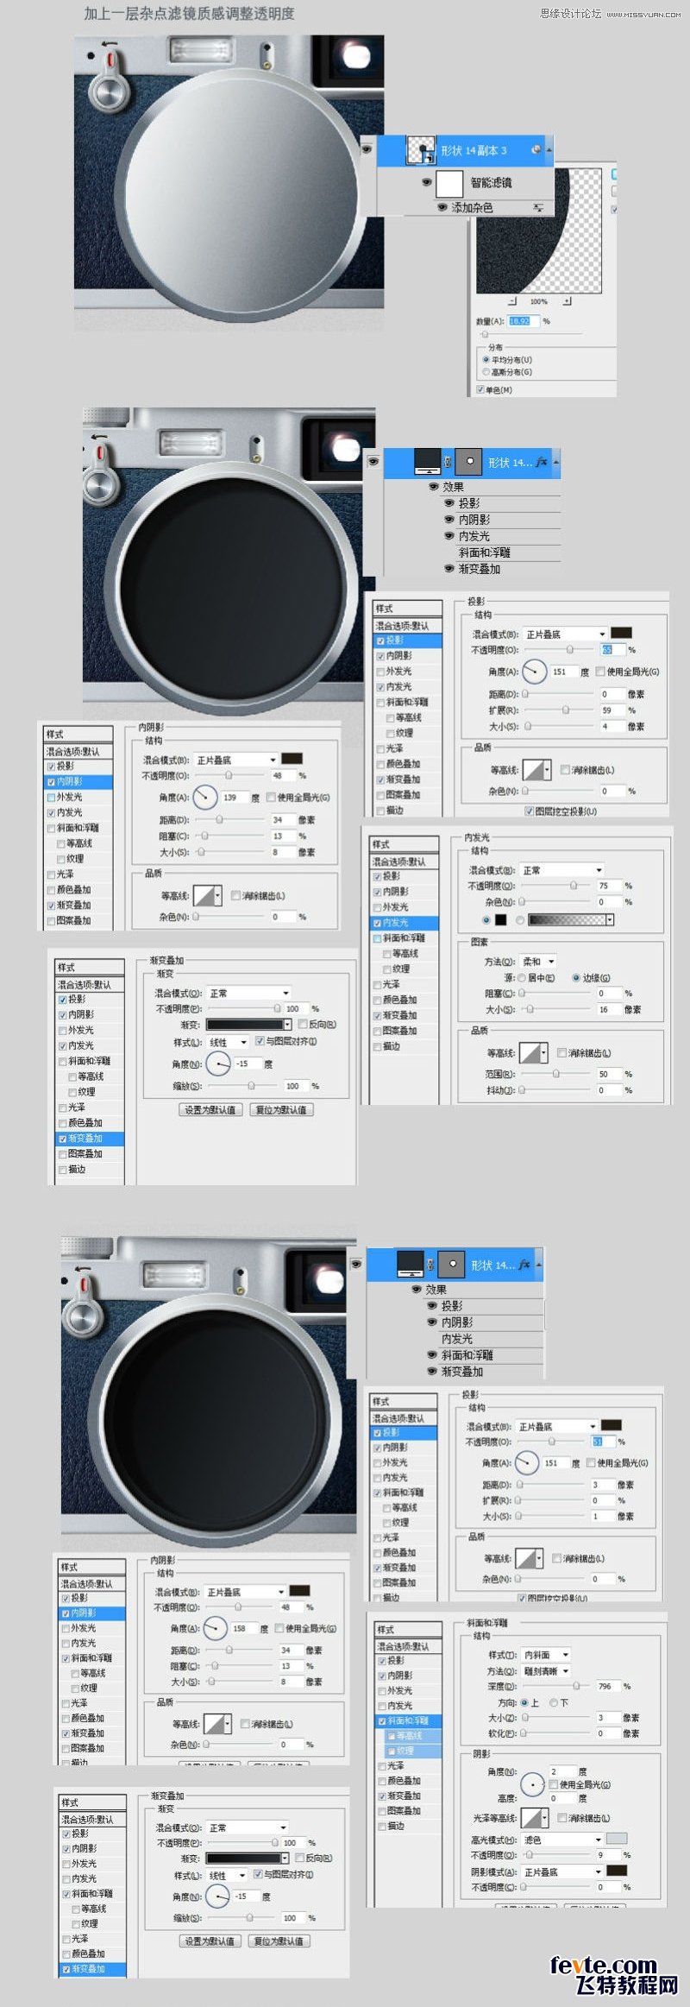Hide the 添加杂色 smart filter effect

tap(442, 207)
